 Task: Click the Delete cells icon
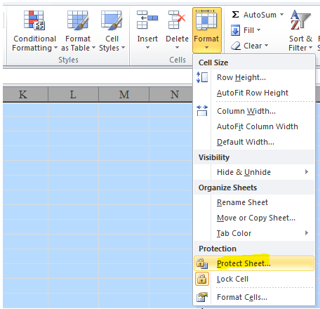177,20
